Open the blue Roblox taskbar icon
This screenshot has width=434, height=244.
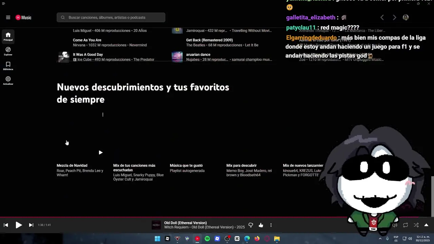pos(217,239)
